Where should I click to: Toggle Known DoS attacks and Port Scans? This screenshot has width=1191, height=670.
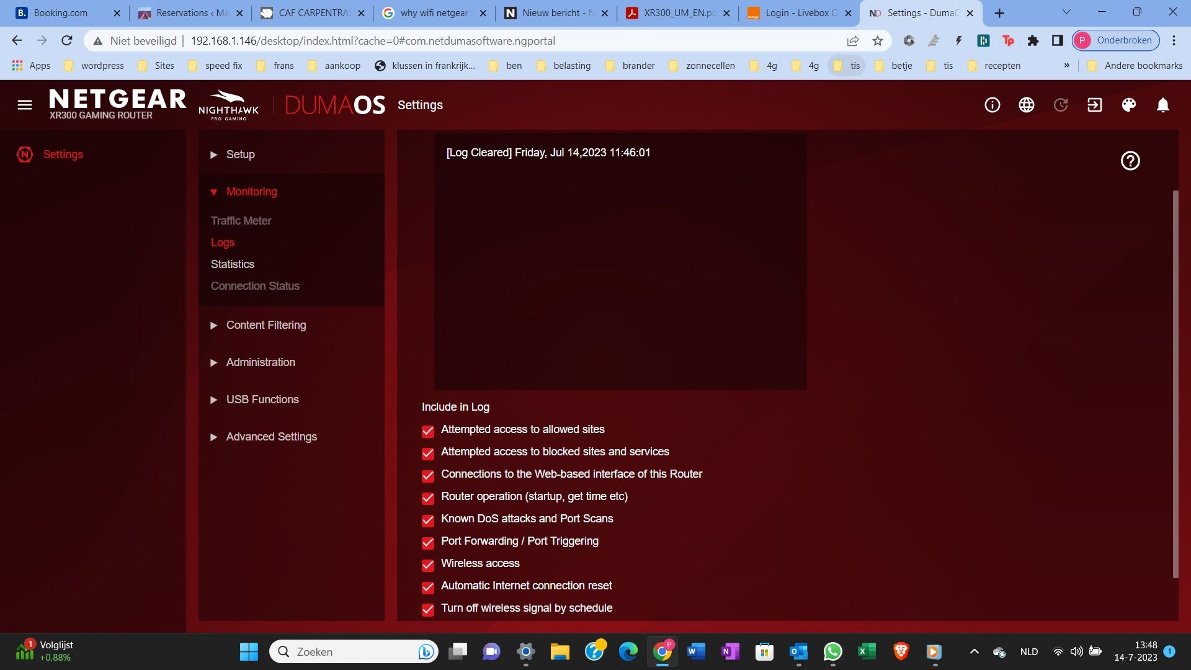428,520
